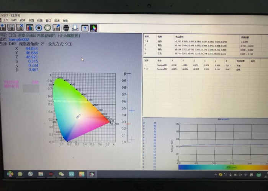Click the X value 44.053 in the left panel
The width and height of the screenshot is (268, 191).
32,49
